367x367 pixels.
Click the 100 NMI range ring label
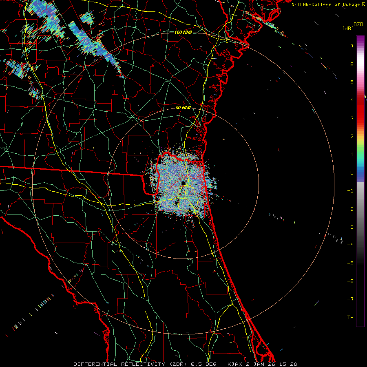coord(183,32)
